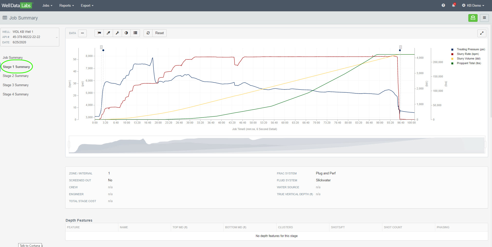Open the wrench settings tool
Viewport: 492px width, 247px height.
click(117, 33)
